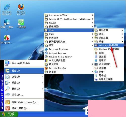Open the 向日葵 folder item

point(69,72)
